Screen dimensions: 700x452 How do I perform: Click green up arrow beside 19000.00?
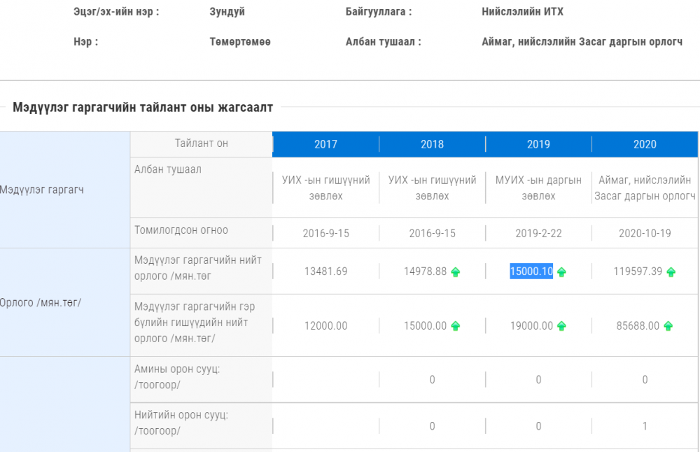561,326
